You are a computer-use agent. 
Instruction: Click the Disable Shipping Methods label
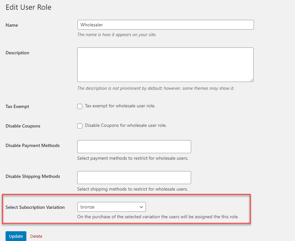coord(33,177)
